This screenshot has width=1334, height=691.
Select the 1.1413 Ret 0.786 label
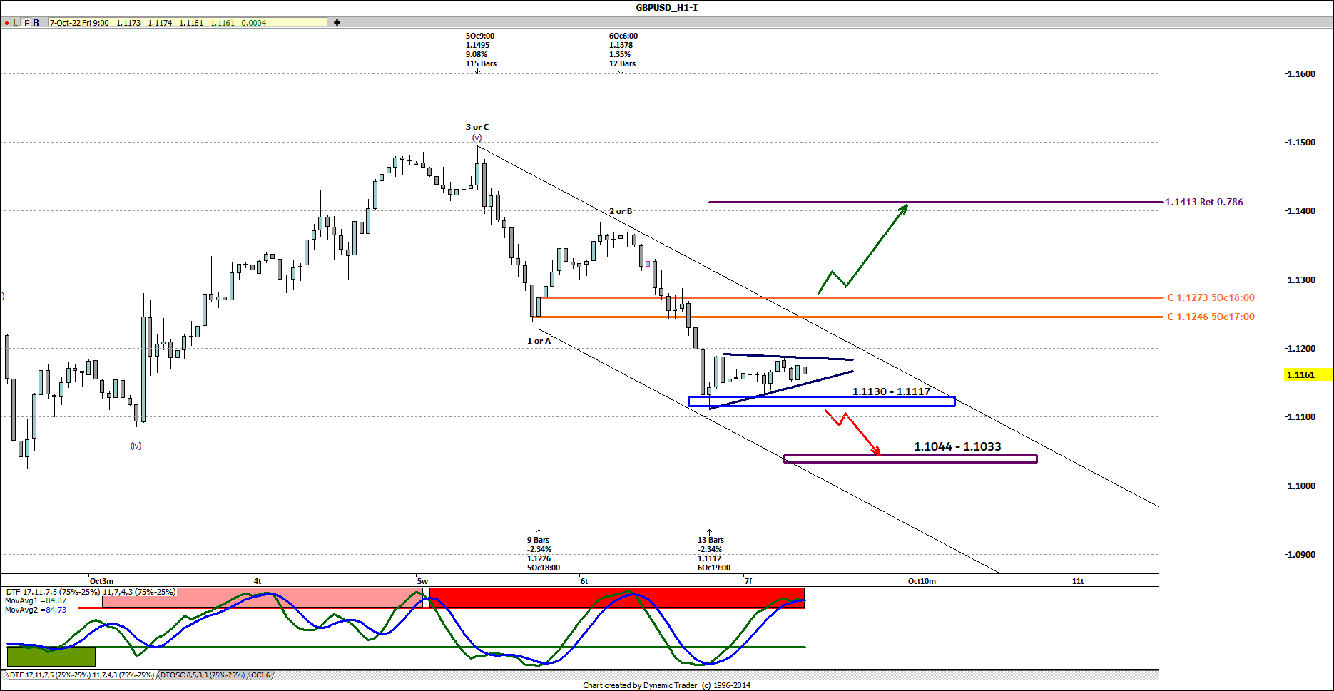[x=1204, y=202]
